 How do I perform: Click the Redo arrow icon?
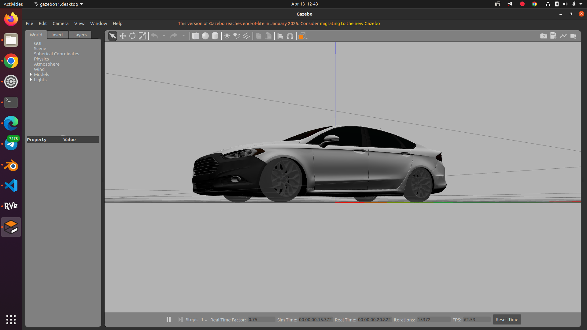point(174,36)
